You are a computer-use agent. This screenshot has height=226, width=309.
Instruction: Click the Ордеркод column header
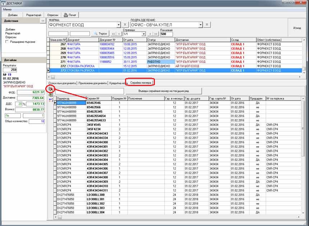pos(72,98)
